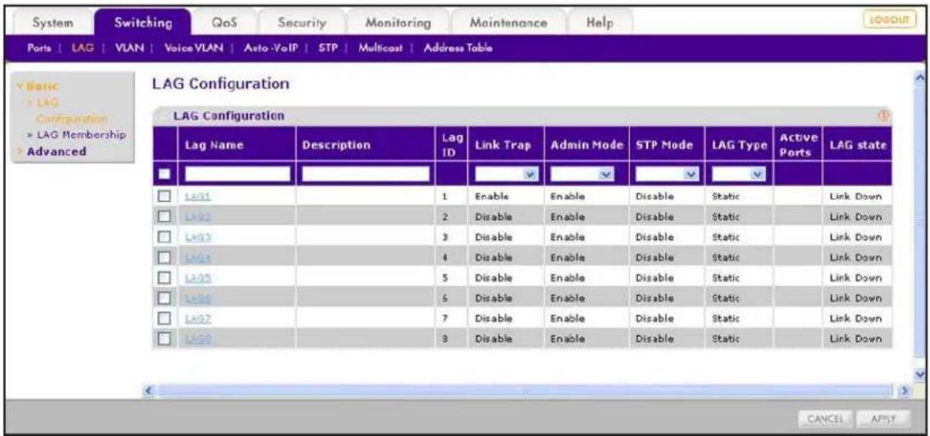This screenshot has height=436, width=930.
Task: Check the box for LAG3 row
Action: click(x=164, y=237)
